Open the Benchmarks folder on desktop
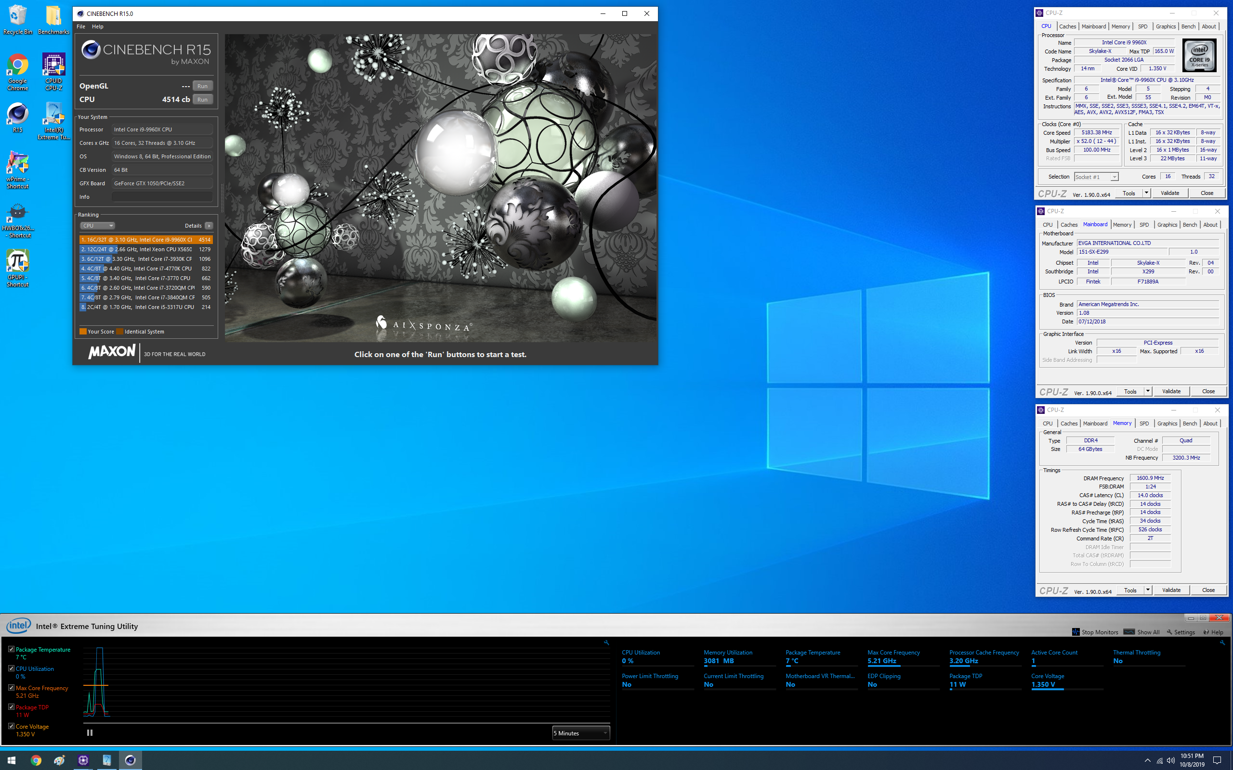The width and height of the screenshot is (1233, 770). click(53, 20)
